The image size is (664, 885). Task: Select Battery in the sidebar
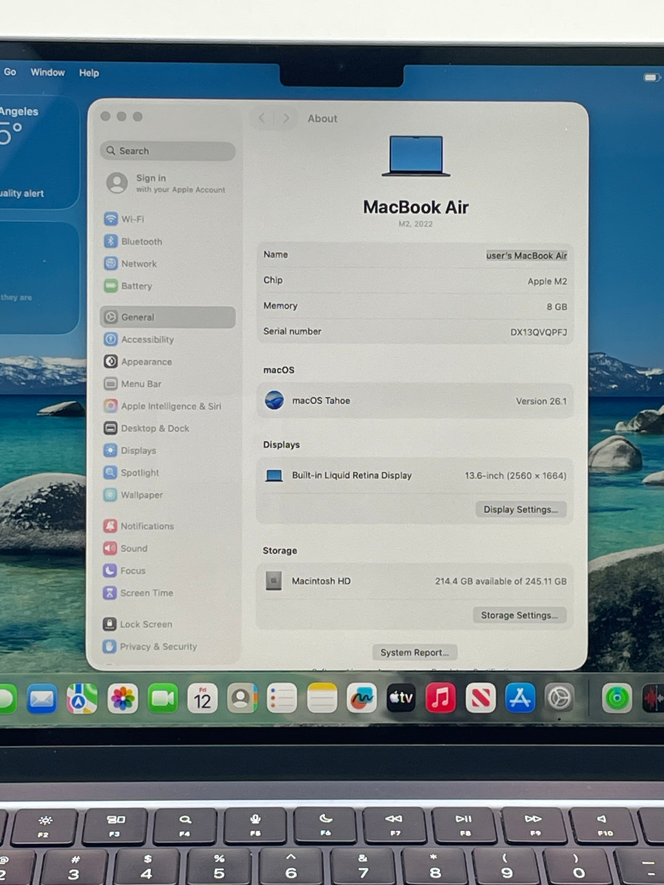[x=136, y=286]
